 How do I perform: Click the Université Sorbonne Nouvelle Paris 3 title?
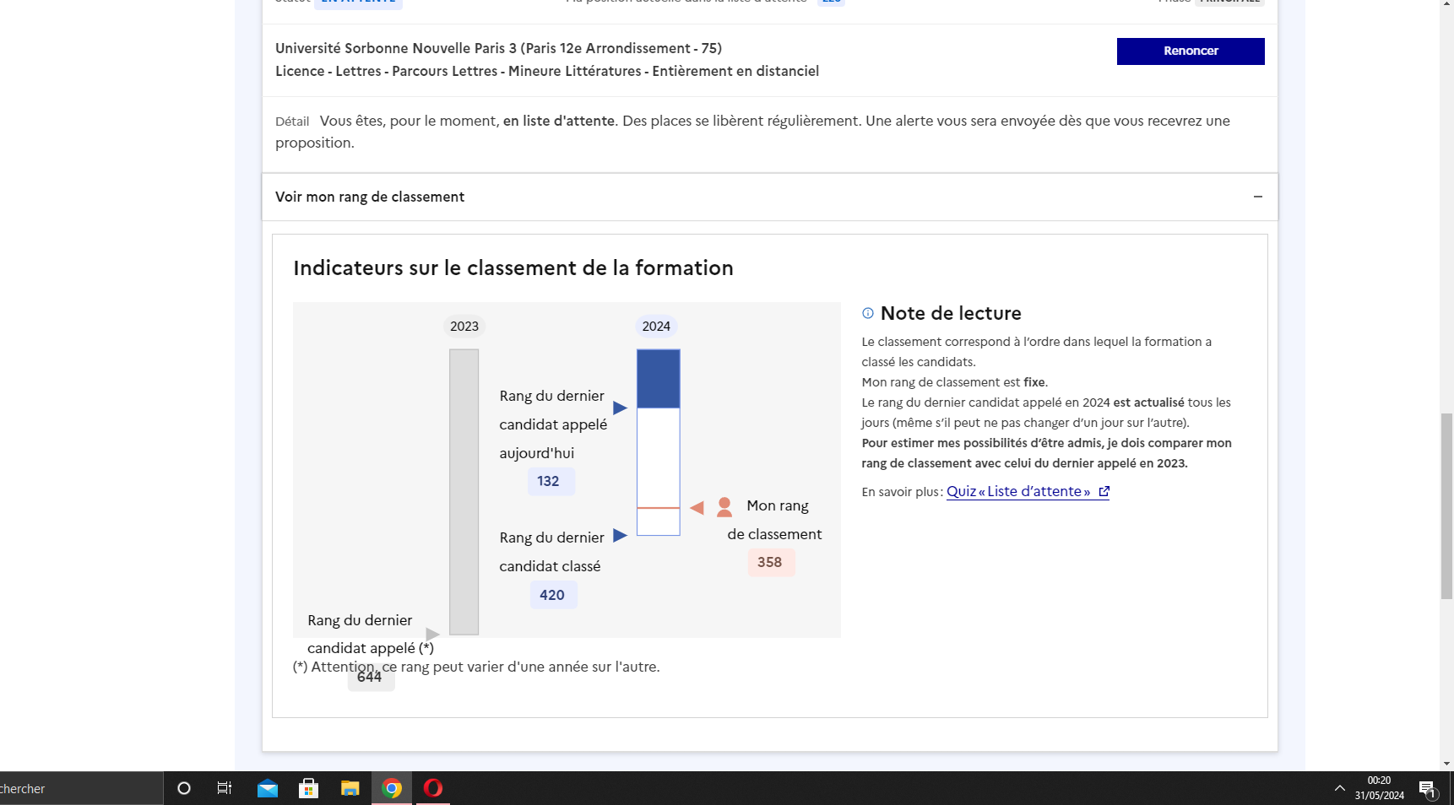(x=498, y=48)
